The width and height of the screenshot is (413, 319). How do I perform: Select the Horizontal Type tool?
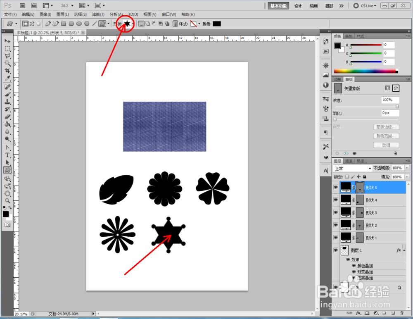click(x=7, y=155)
